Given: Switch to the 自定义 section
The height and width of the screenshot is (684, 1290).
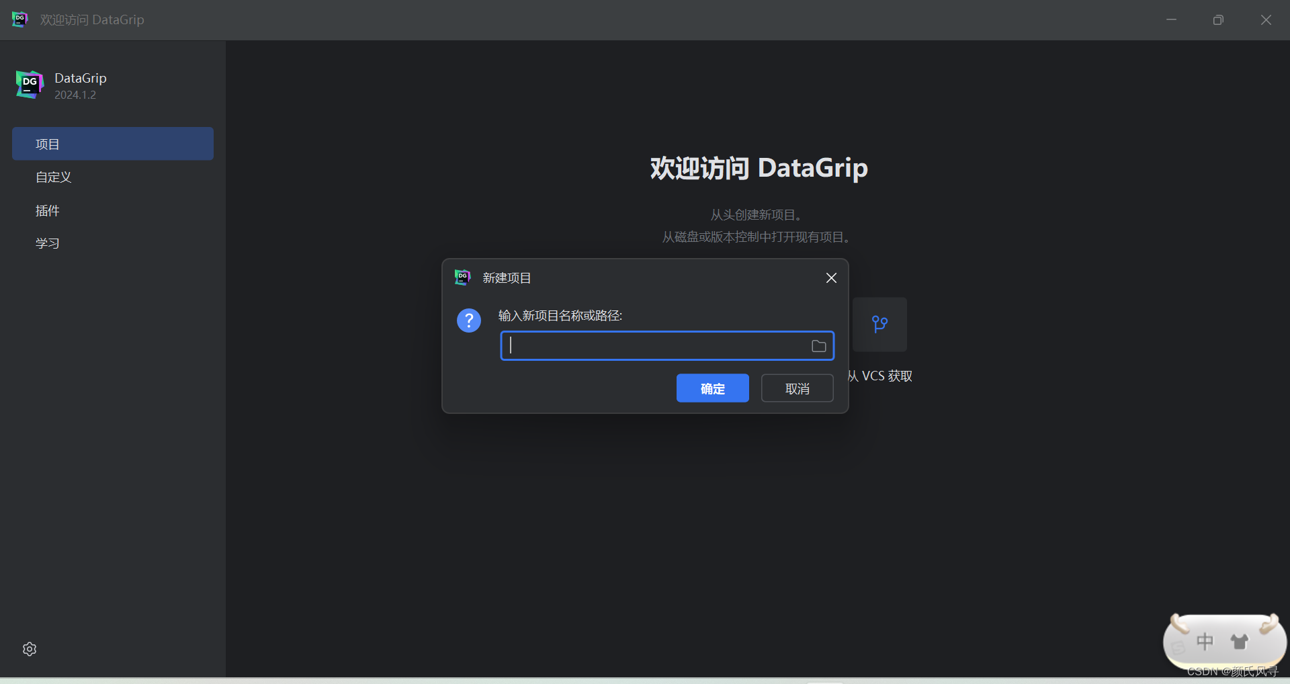Looking at the screenshot, I should click(53, 177).
